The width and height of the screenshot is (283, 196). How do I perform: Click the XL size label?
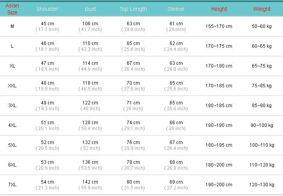click(12, 66)
